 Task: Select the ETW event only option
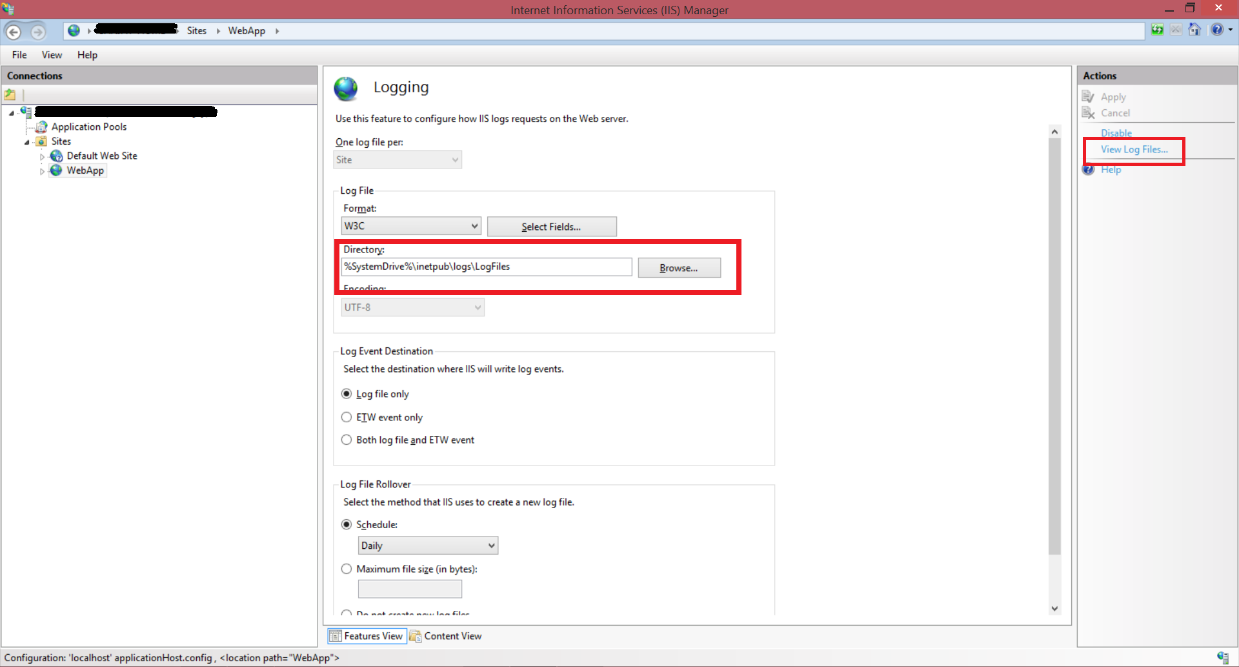coord(347,417)
